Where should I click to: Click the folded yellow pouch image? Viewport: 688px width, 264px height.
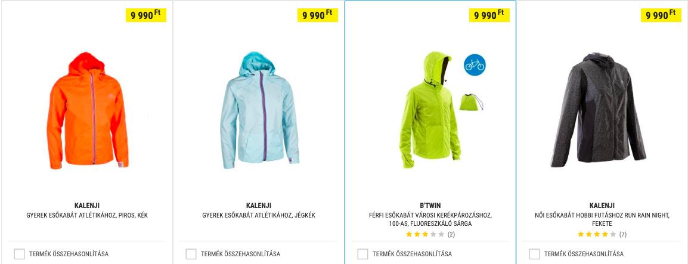(x=471, y=102)
